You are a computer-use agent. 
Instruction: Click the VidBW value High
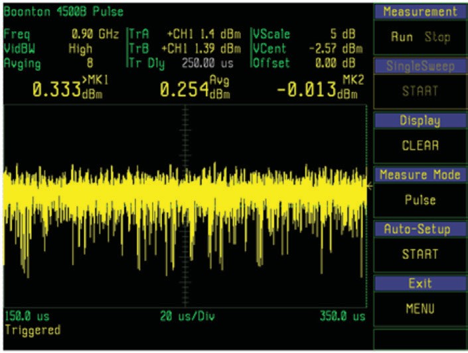[80, 48]
